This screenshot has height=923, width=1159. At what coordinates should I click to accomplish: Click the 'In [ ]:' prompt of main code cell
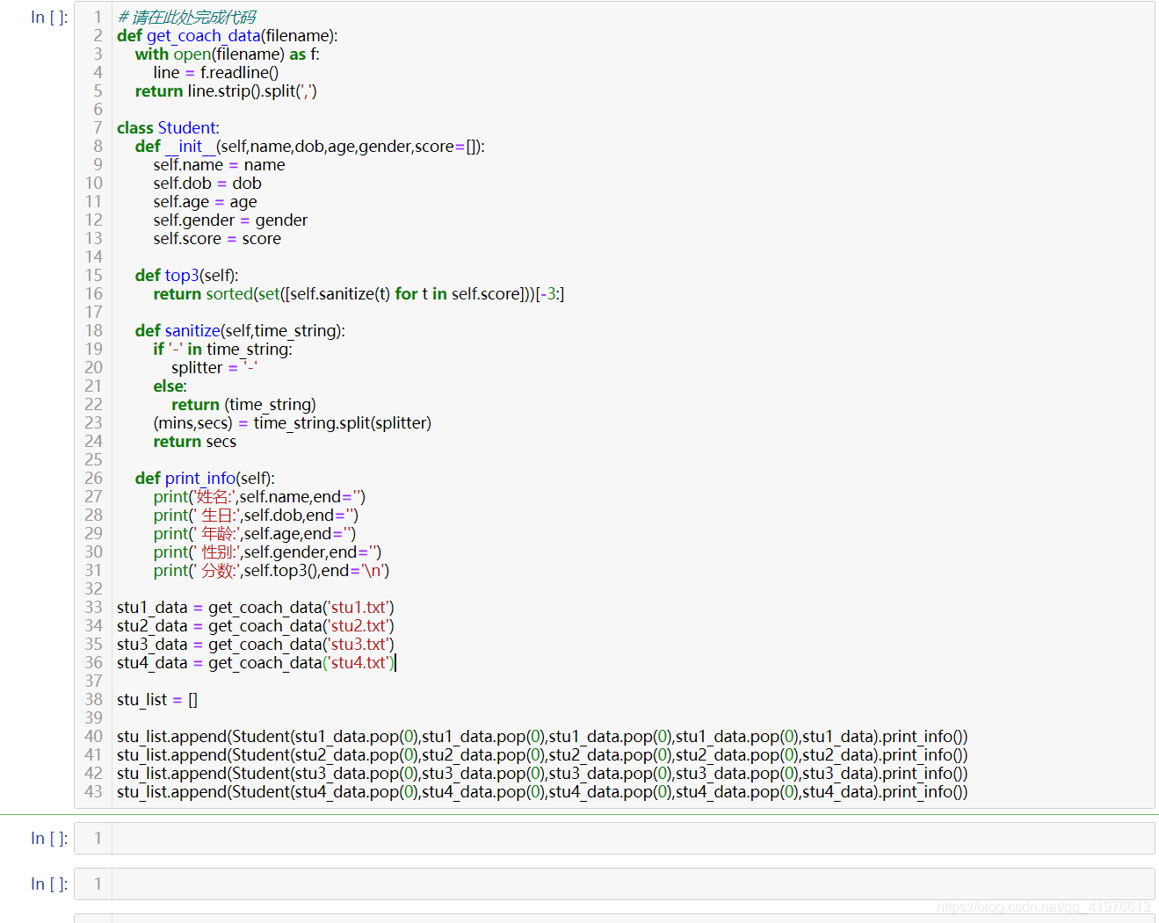49,17
